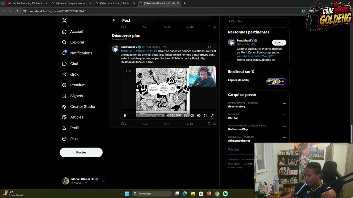Switch to The Disturbing 358 Days tab
The height and width of the screenshot is (198, 353).
[x=27, y=3]
